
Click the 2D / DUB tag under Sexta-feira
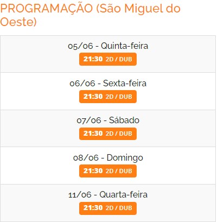(119, 97)
